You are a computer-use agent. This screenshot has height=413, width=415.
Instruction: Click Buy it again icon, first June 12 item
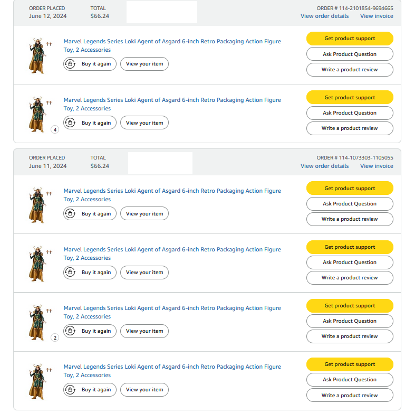pyautogui.click(x=70, y=64)
